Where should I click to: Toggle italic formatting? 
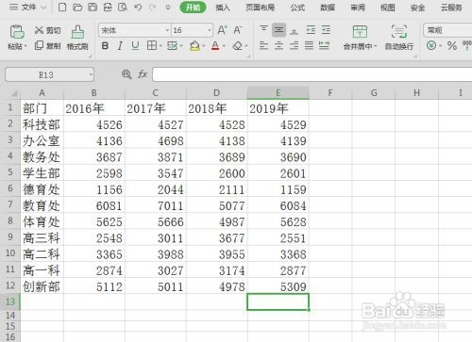(120, 46)
